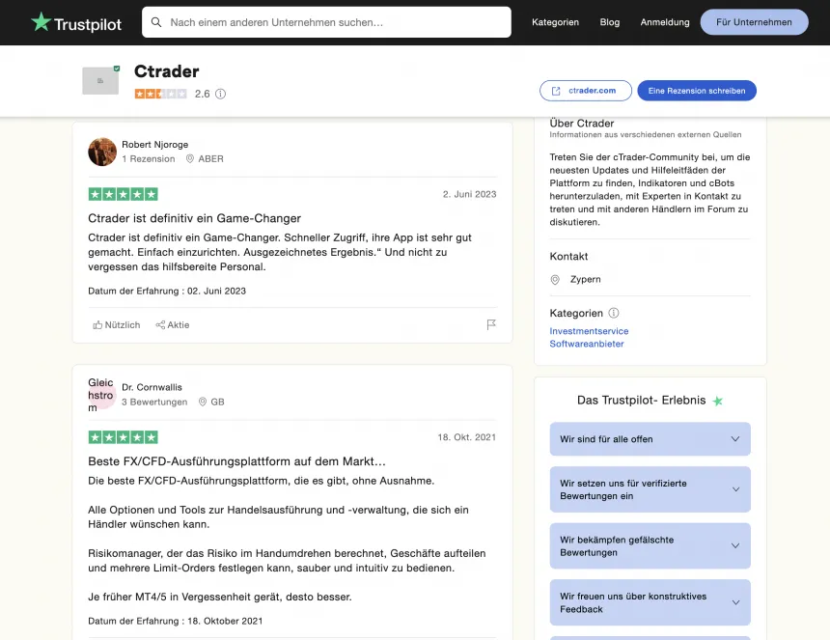
Task: Open the Blog section
Action: pos(609,21)
